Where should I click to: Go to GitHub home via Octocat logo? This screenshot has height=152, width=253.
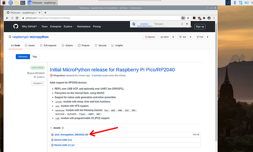click(15, 26)
